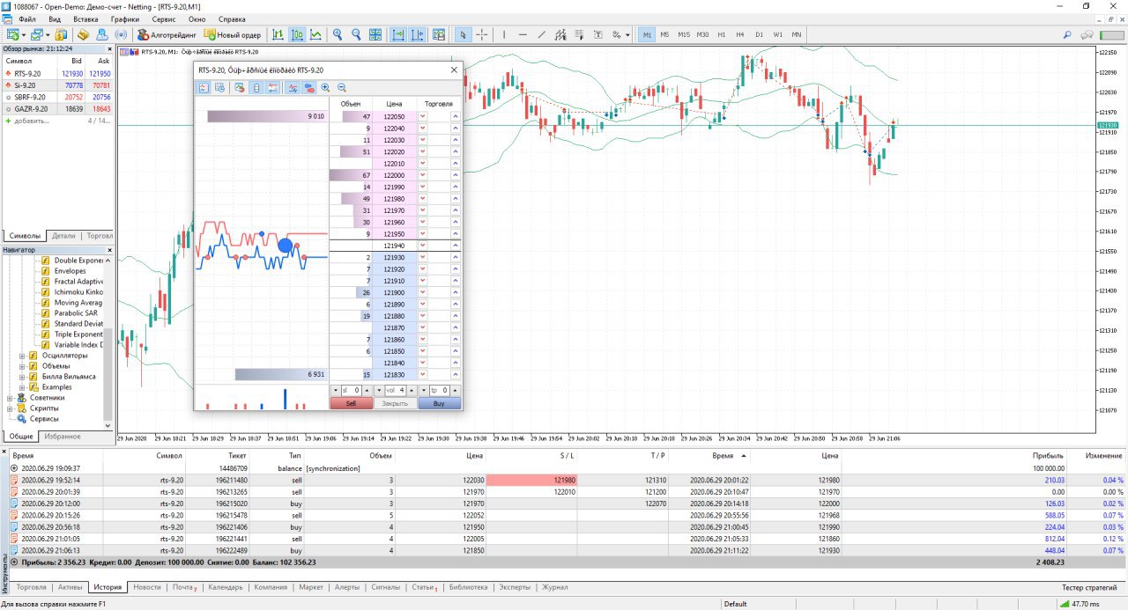The height and width of the screenshot is (610, 1128).
Task: Select the horizontal line drawing tool
Action: pos(523,35)
